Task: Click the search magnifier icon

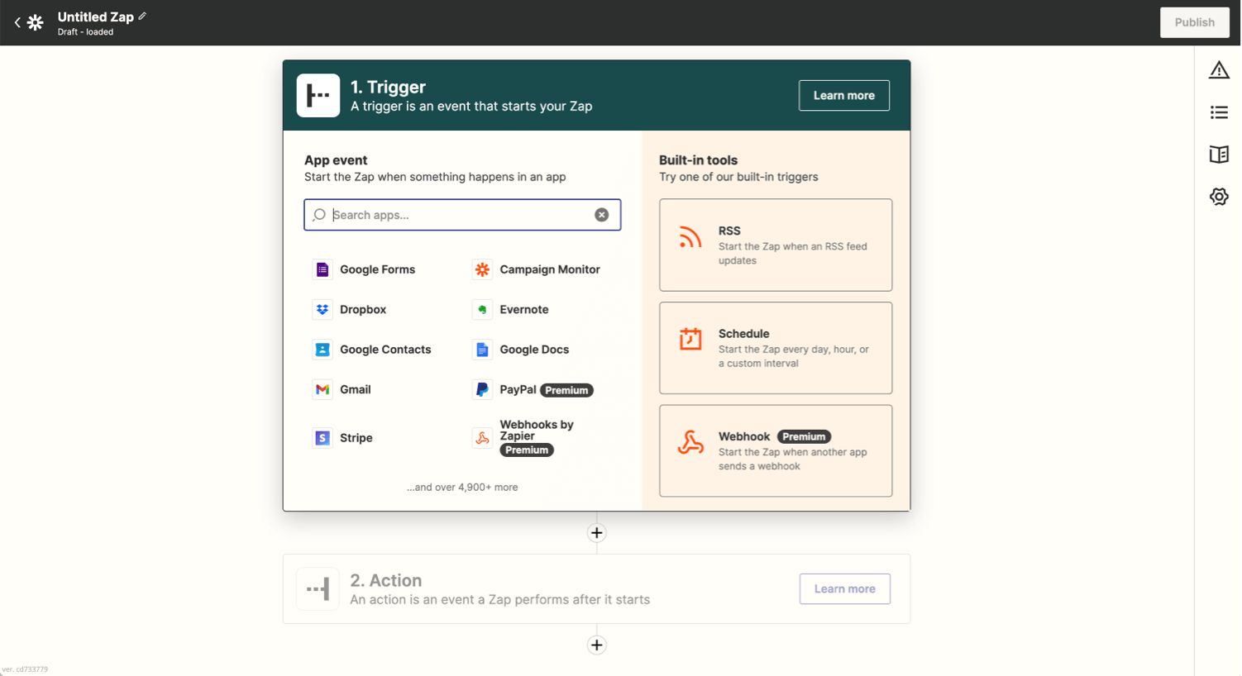Action: (319, 215)
